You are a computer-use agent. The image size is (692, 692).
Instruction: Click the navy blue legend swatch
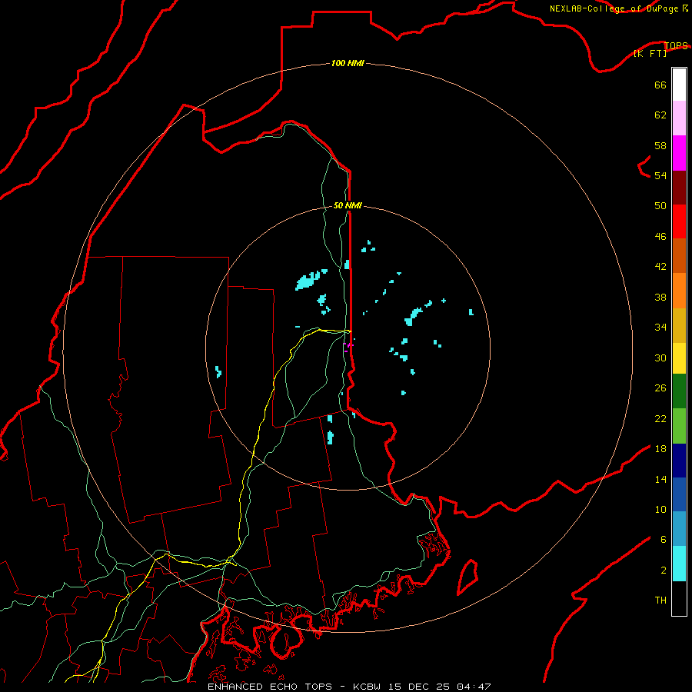(x=679, y=461)
